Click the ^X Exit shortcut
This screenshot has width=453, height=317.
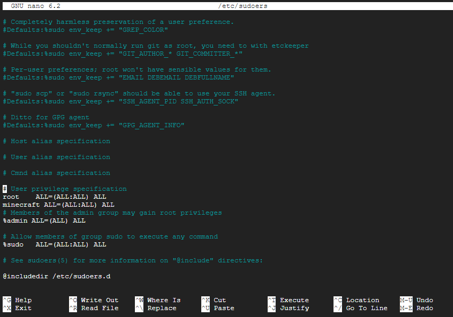17,308
